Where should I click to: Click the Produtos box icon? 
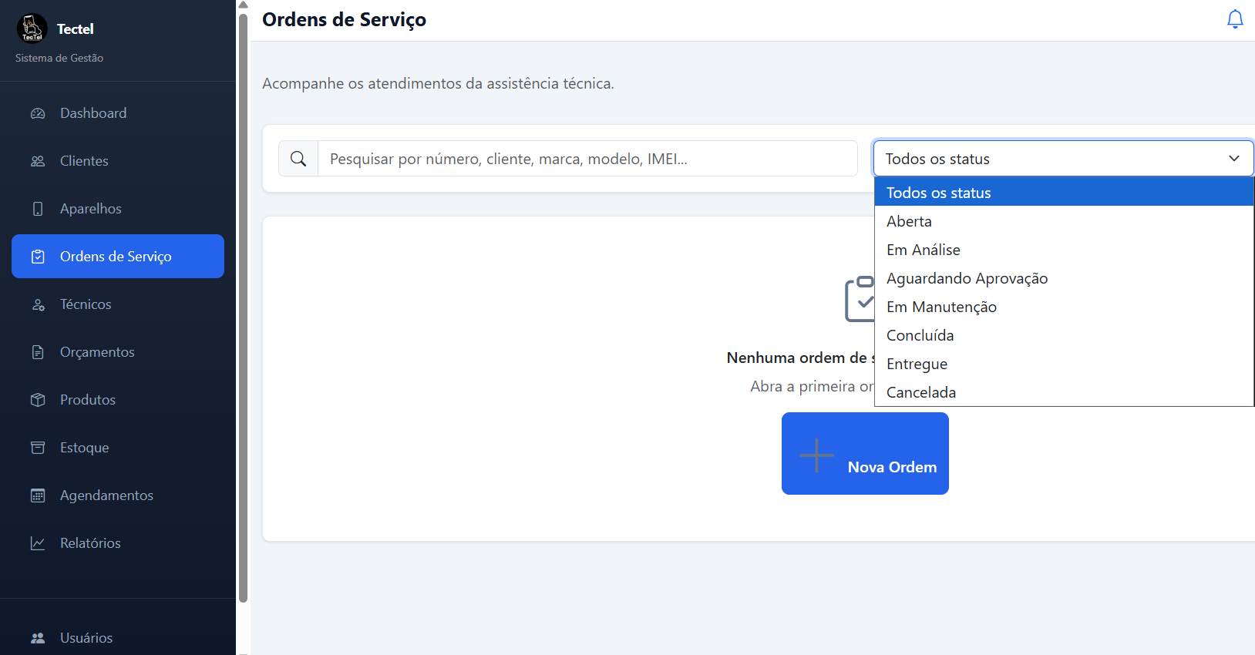(x=38, y=400)
